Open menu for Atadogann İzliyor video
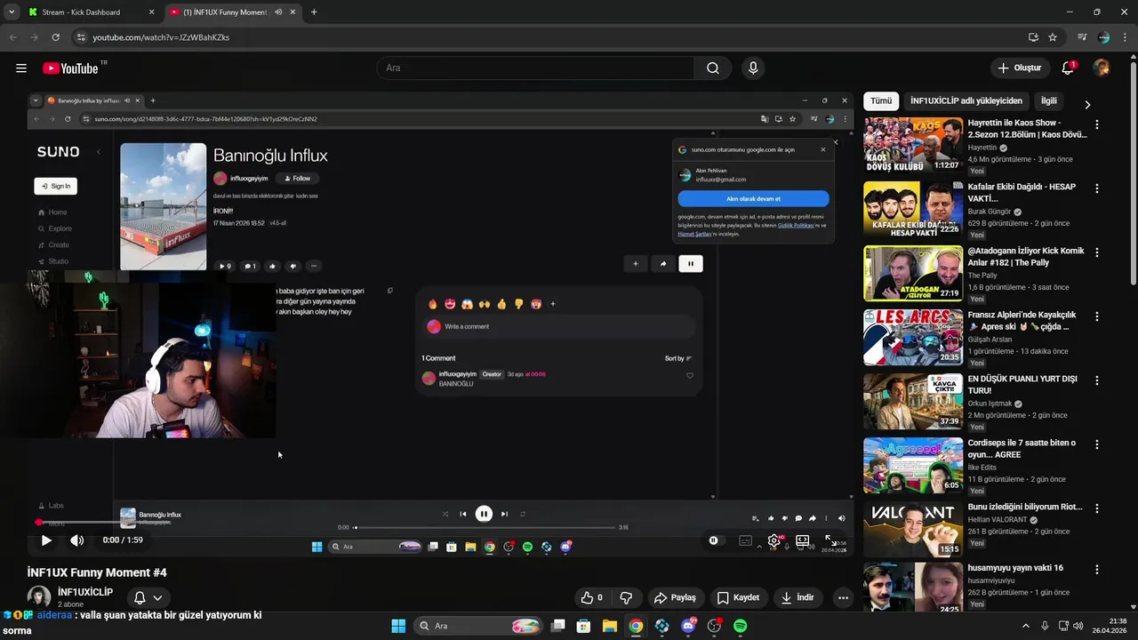This screenshot has height=640, width=1138. (1097, 252)
